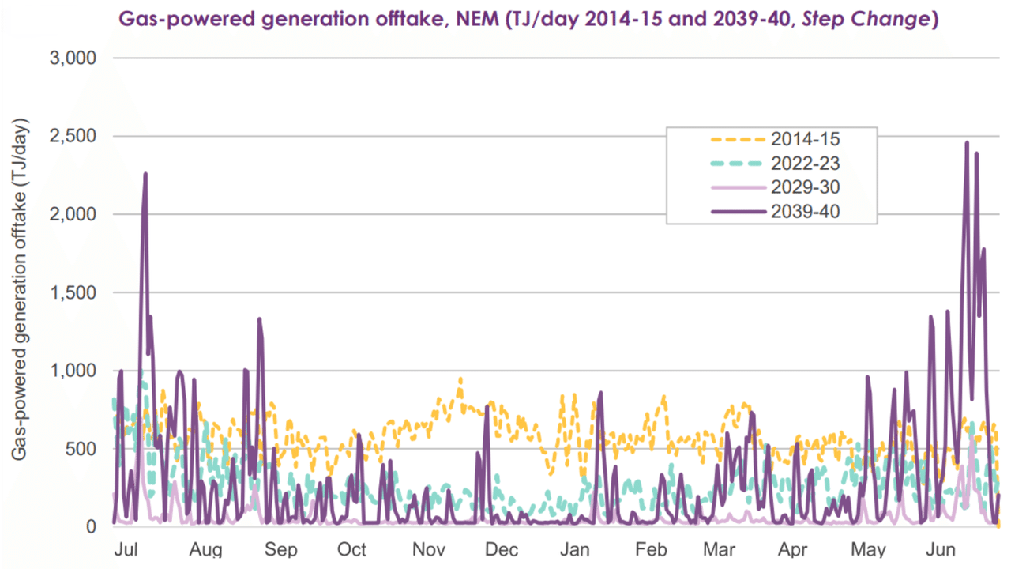Click the tall July peak of the 2039-40 series
Image resolution: width=1011 pixels, height=569 pixels.
tap(145, 174)
